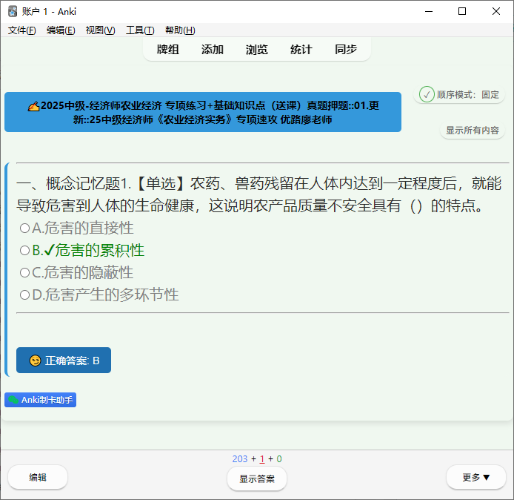Screen dimensions: 514x500
Task: Go to 牌组 decks view
Action: 168,50
